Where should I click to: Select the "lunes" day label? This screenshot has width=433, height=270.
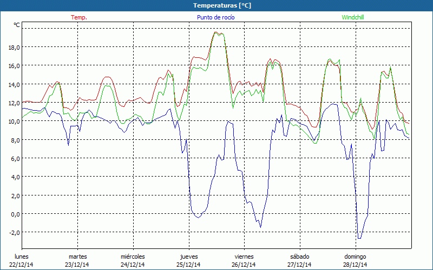click(x=21, y=256)
